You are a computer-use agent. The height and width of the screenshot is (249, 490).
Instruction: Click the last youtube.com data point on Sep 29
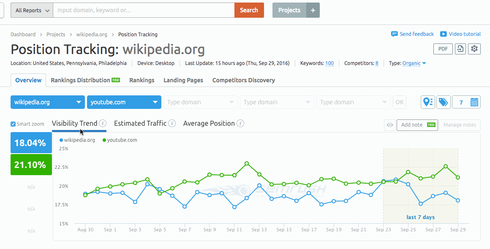(458, 178)
